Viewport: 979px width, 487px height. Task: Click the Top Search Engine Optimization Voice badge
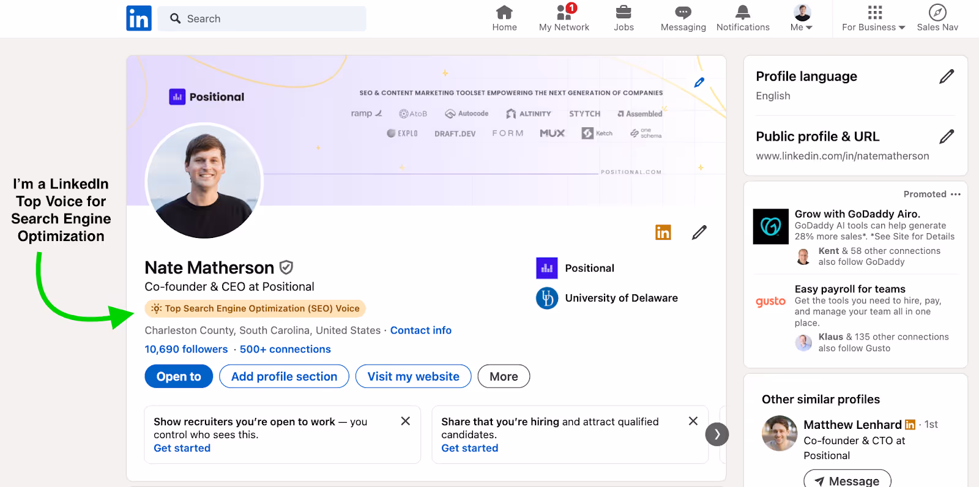(255, 308)
